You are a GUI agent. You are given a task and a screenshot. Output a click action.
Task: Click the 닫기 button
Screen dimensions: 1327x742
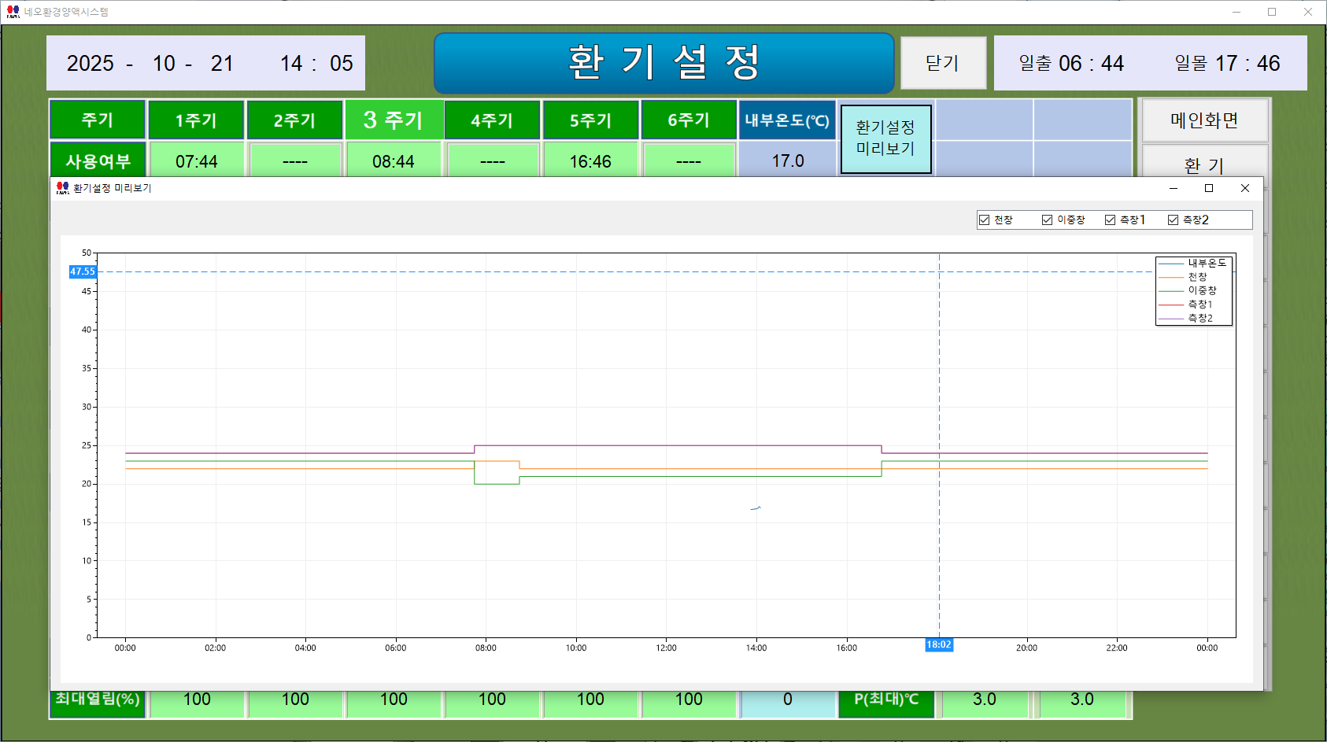[x=943, y=63]
